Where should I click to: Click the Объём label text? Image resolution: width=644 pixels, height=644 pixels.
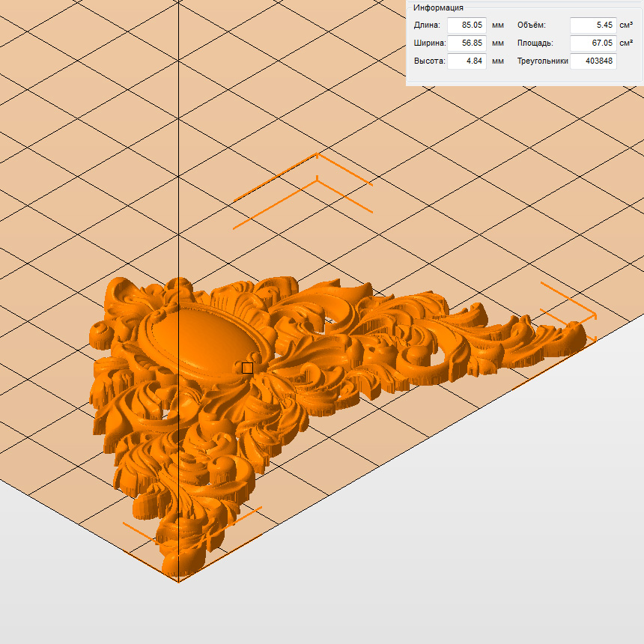pos(532,25)
